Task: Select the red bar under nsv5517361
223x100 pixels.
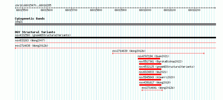Action: pos(150,64)
